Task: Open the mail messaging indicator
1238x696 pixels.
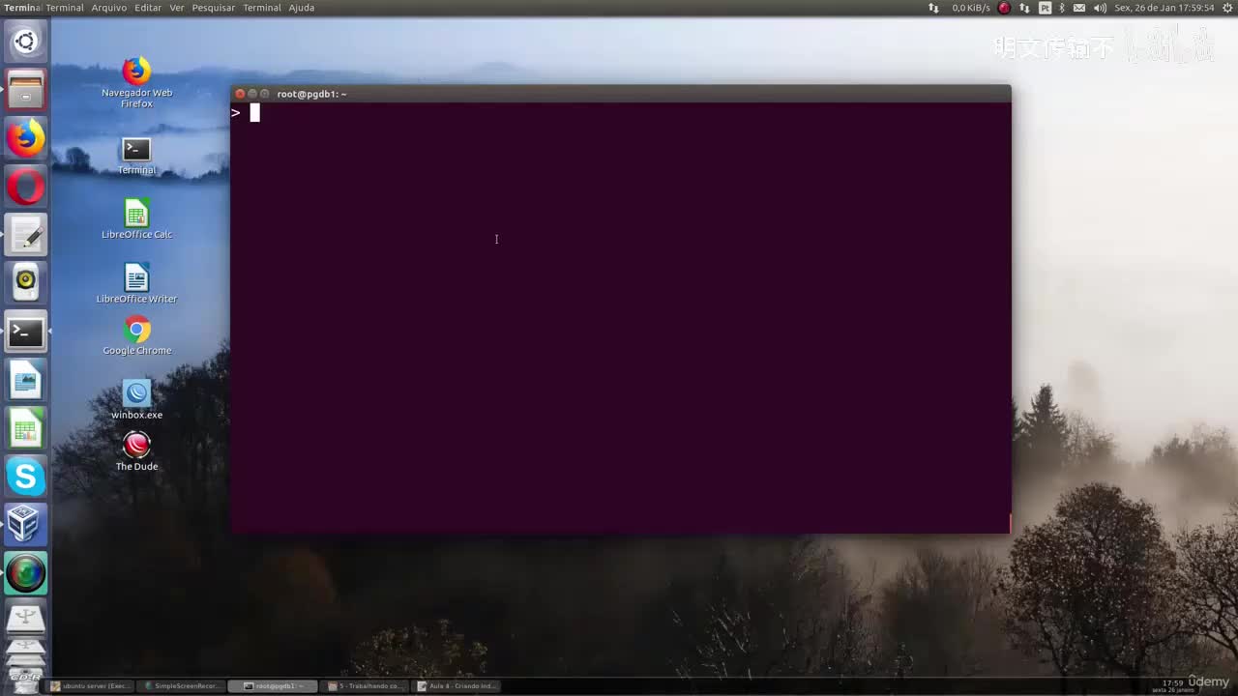Action: click(x=1079, y=8)
